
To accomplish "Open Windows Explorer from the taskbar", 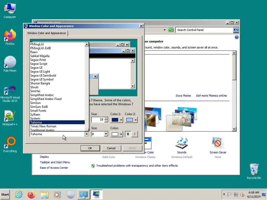I will 45,195.
